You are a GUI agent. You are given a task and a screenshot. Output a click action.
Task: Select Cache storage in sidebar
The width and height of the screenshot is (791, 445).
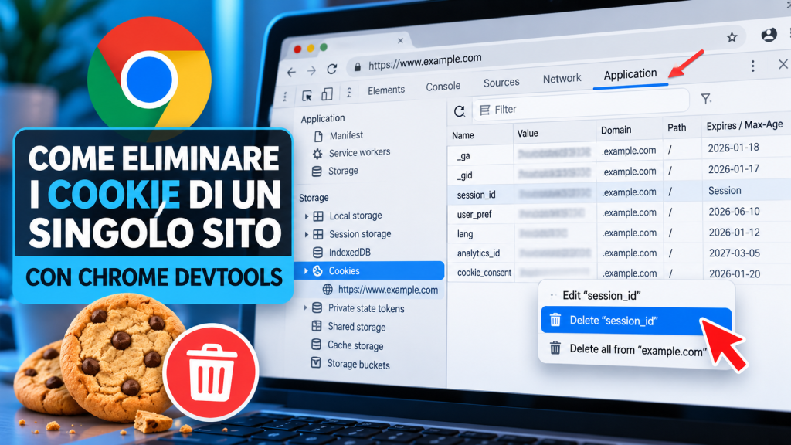pos(355,345)
